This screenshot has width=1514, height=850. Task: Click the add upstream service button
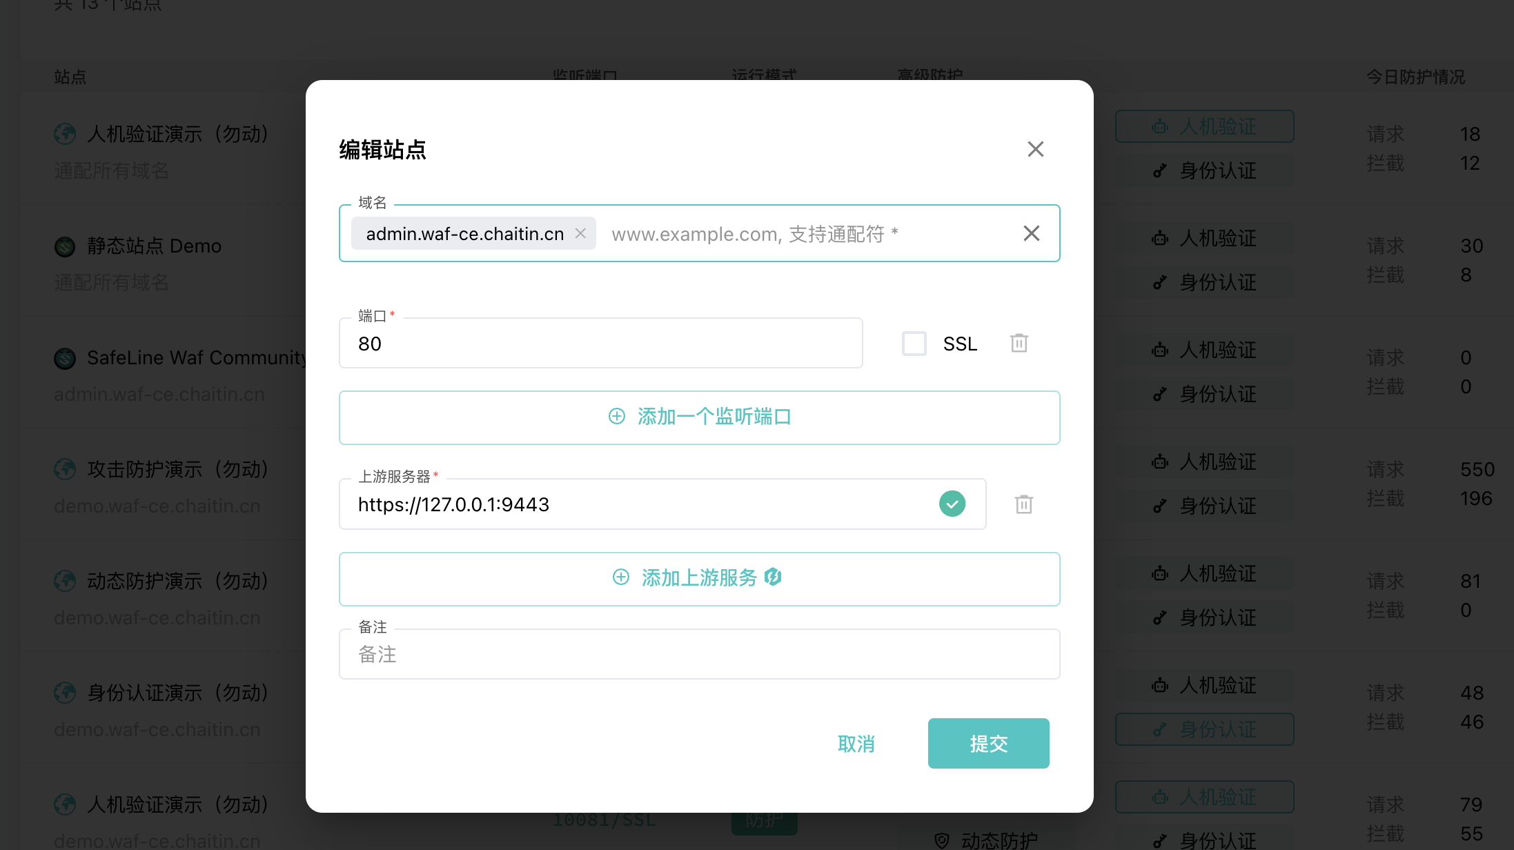(x=699, y=578)
